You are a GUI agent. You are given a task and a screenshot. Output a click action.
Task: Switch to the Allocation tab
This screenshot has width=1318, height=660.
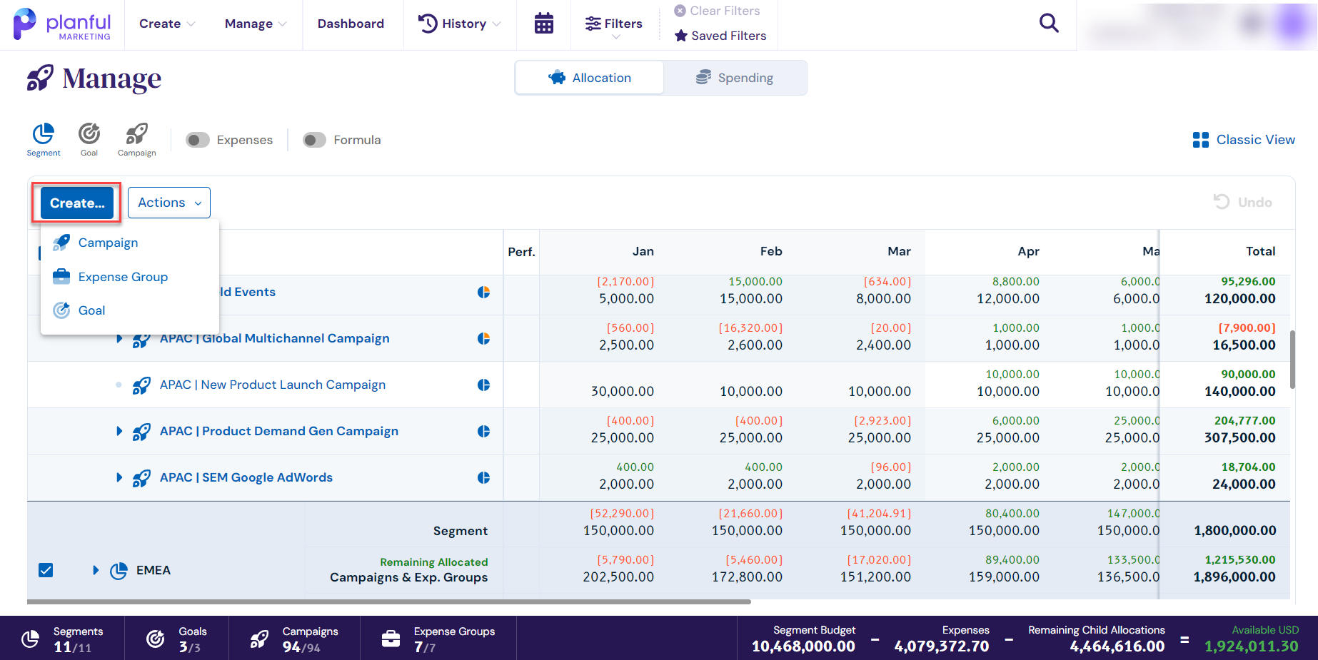tap(590, 78)
